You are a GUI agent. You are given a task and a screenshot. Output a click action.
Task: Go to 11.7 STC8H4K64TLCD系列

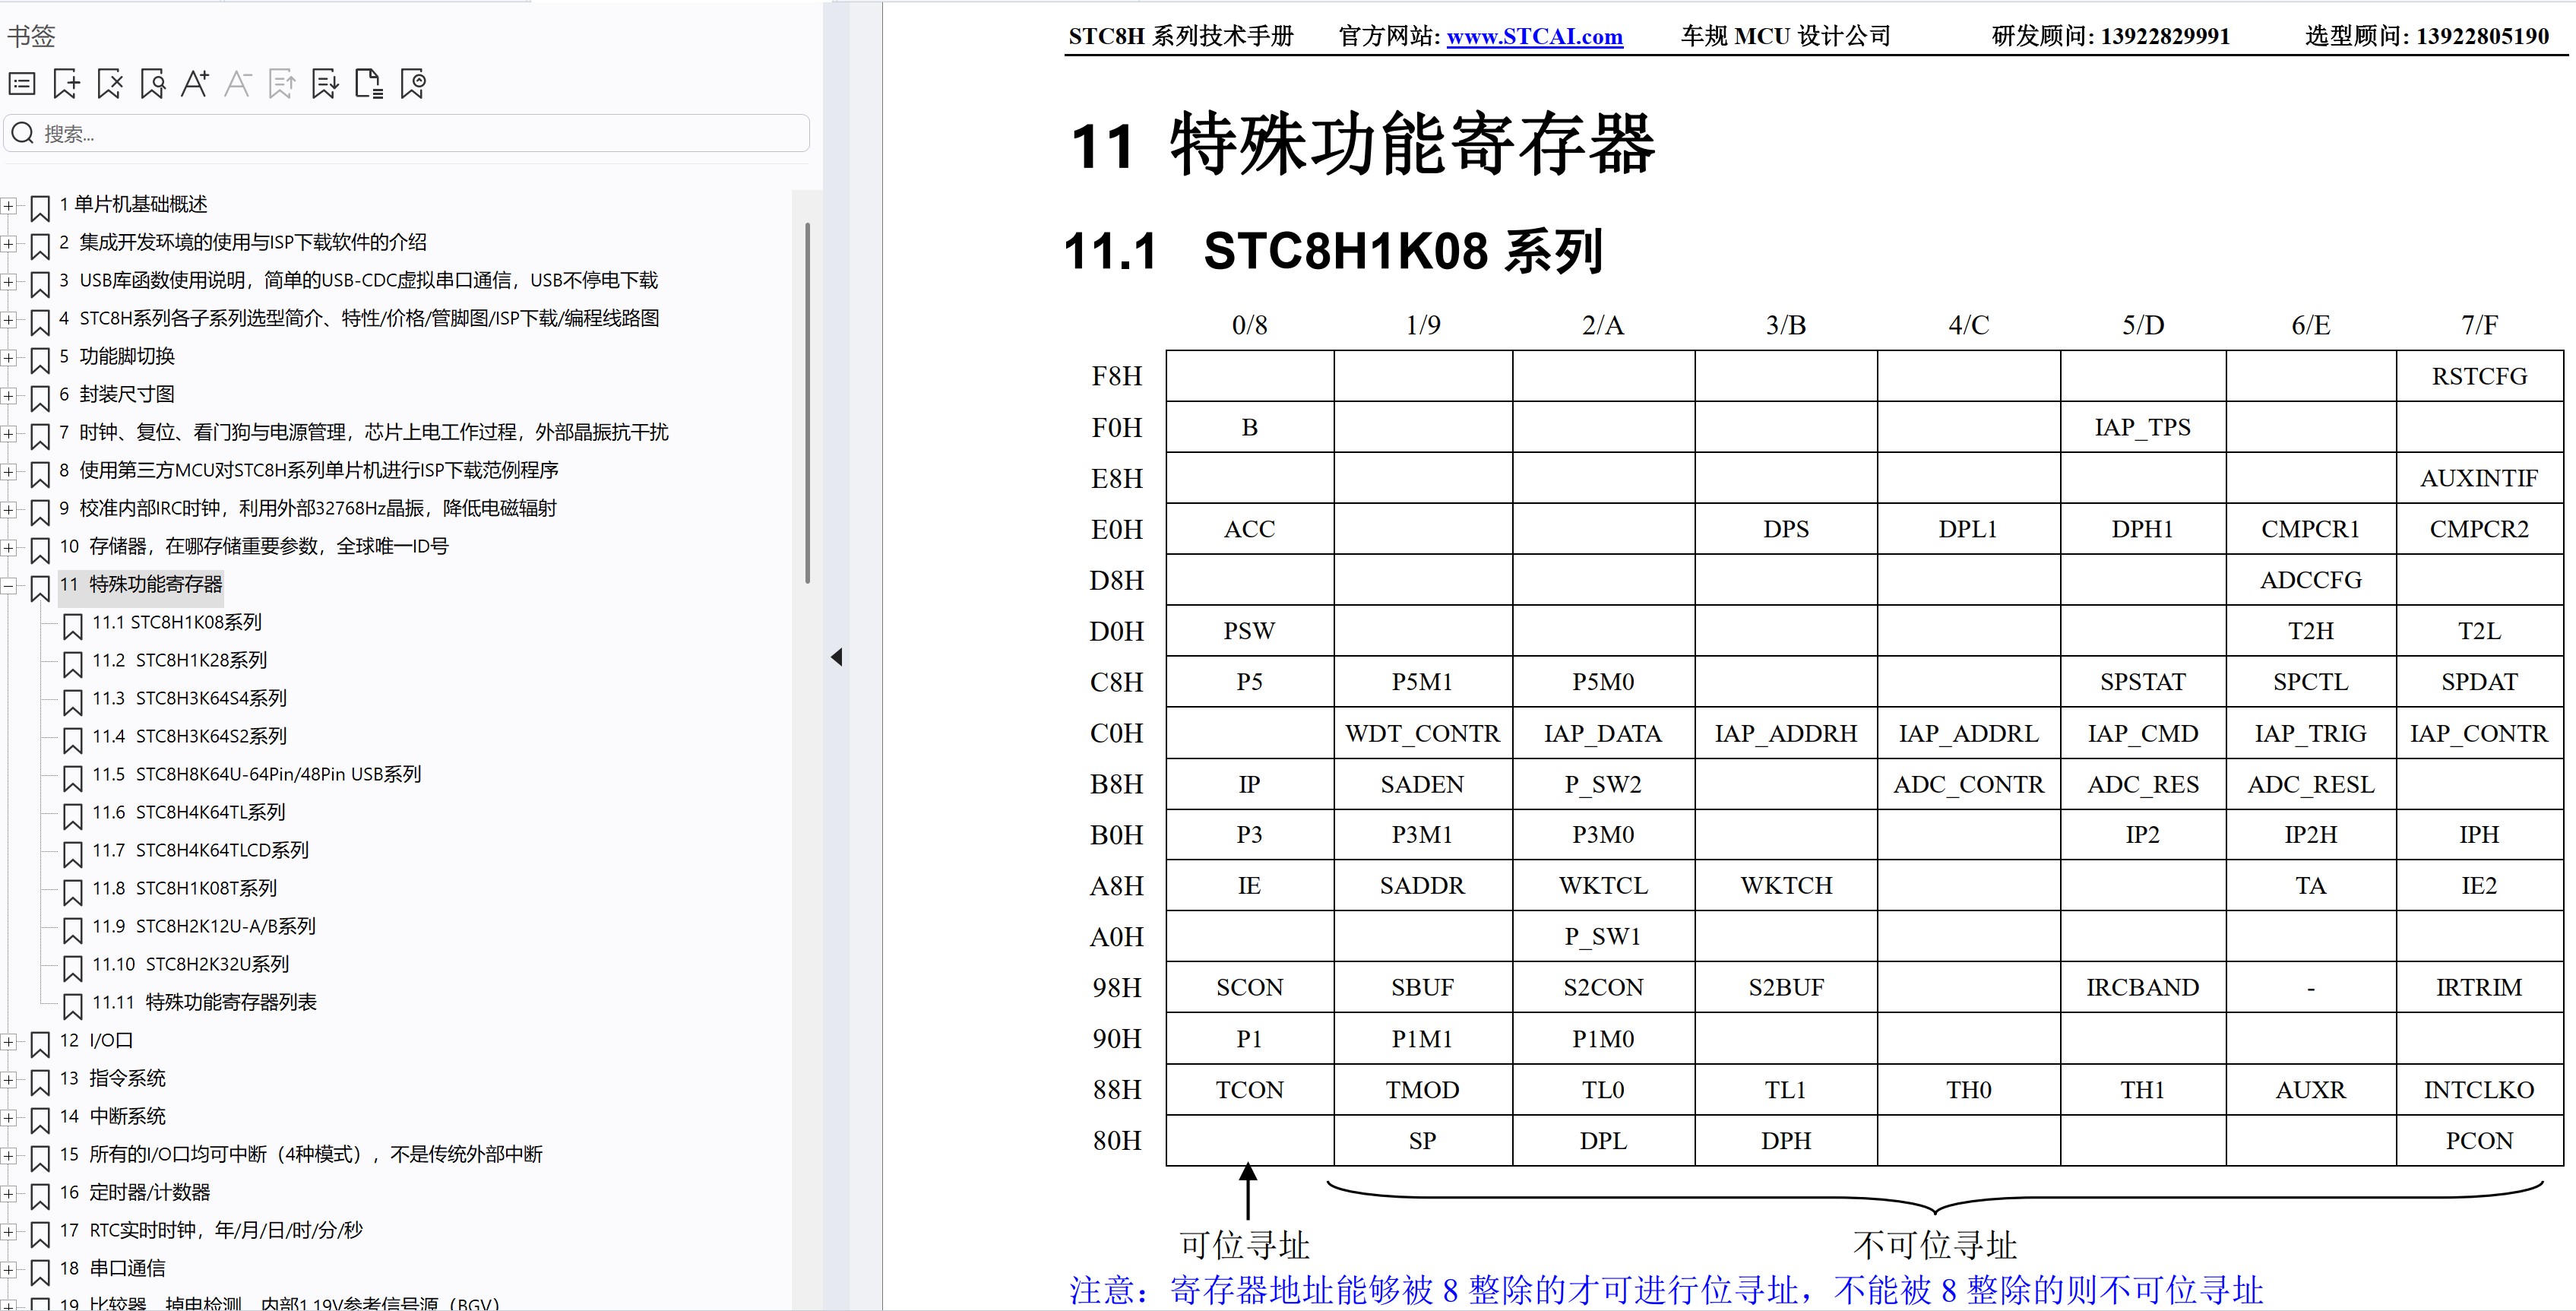point(201,850)
